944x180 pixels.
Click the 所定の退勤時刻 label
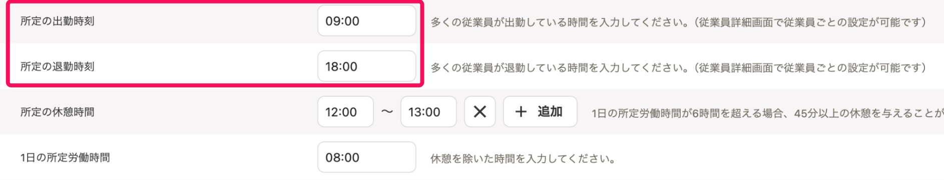[57, 66]
